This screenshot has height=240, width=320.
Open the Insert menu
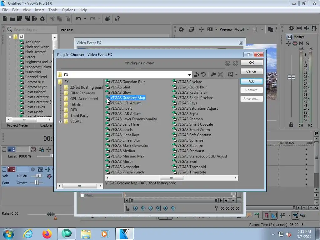pos(39,10)
